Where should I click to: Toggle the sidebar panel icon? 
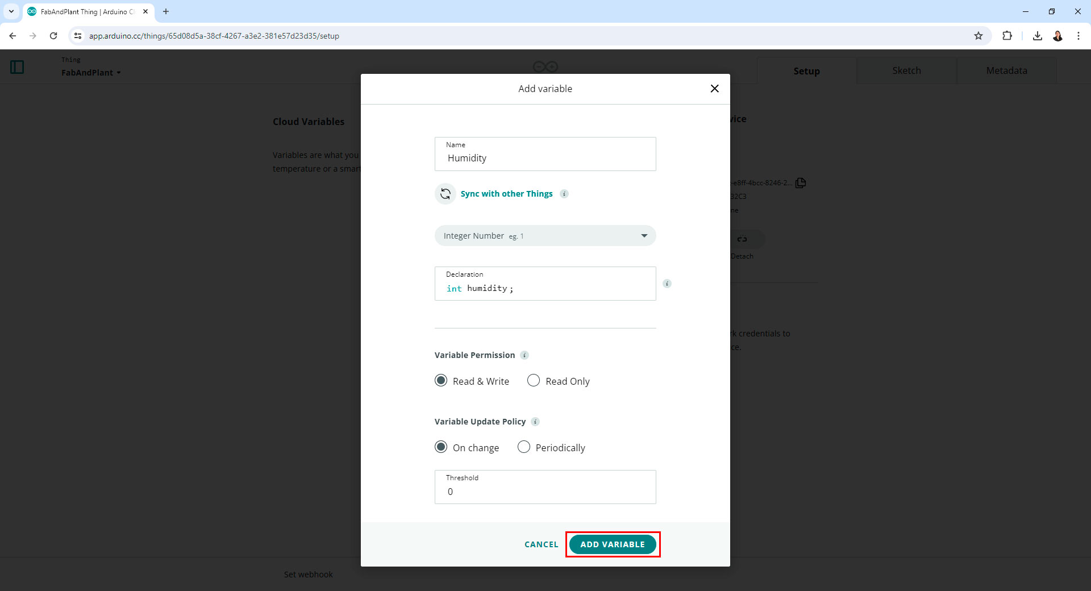[17, 67]
